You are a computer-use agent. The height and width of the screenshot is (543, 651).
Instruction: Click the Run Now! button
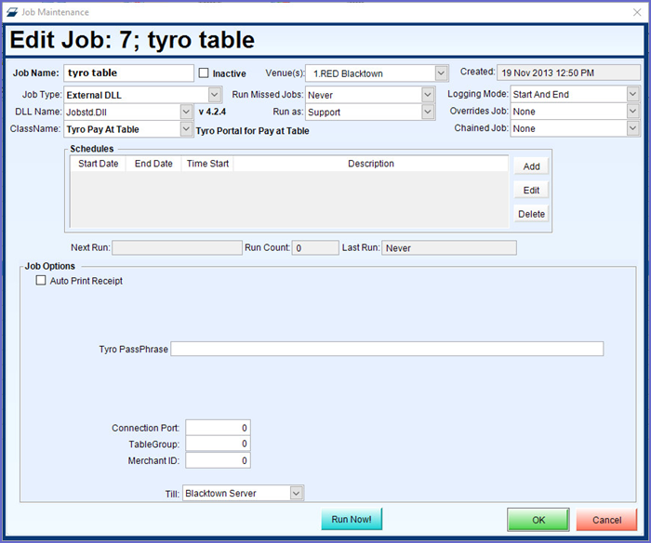point(352,520)
